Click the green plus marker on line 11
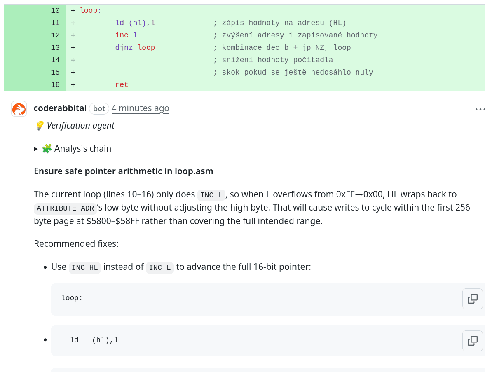The image size is (485, 372). pyautogui.click(x=73, y=23)
